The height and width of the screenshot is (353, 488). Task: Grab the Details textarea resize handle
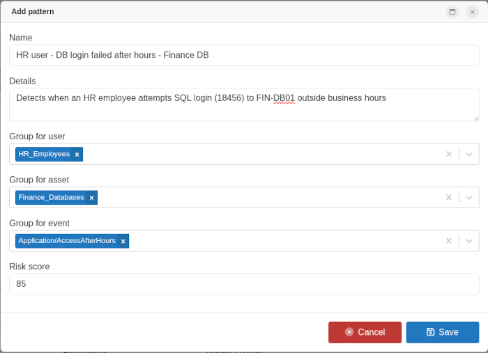pyautogui.click(x=475, y=118)
